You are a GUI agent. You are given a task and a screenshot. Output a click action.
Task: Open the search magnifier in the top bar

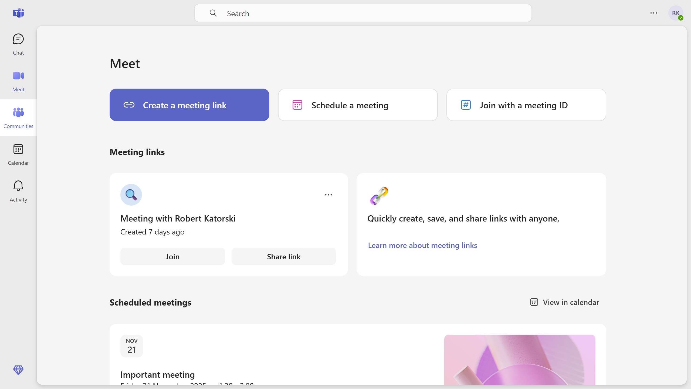(x=214, y=13)
